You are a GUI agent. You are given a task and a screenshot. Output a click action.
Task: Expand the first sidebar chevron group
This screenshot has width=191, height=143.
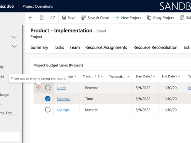[14, 37]
